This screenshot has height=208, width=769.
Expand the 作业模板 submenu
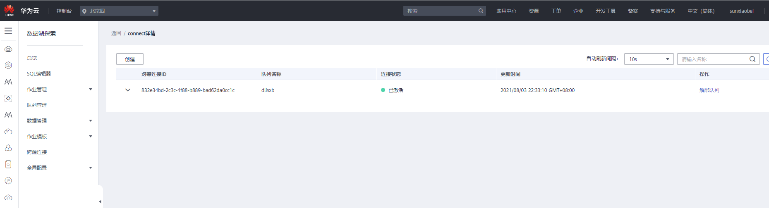click(91, 136)
